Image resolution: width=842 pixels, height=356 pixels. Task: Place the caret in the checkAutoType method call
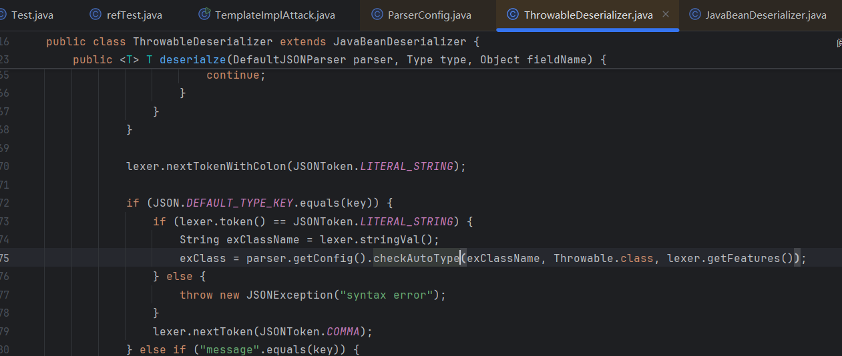pyautogui.click(x=416, y=258)
